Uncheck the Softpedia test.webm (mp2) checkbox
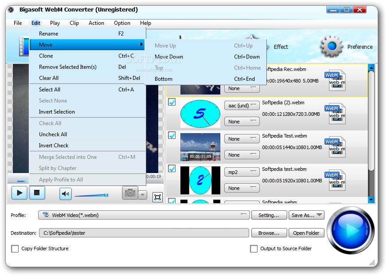 pos(172,169)
